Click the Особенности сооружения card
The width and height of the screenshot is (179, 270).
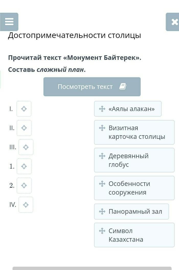(x=134, y=188)
